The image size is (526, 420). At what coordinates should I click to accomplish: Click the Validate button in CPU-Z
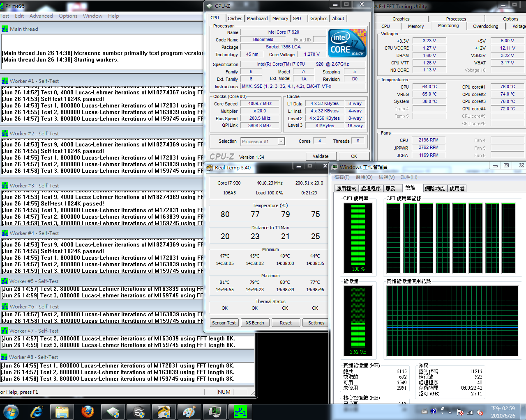[321, 156]
